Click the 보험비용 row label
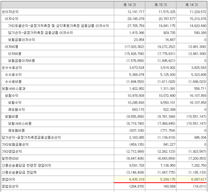The width and height of the screenshot is (209, 193). click(x=12, y=116)
